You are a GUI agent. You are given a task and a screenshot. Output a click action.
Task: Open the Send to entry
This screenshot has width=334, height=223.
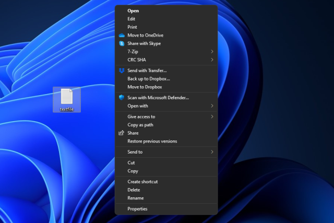[x=166, y=152]
